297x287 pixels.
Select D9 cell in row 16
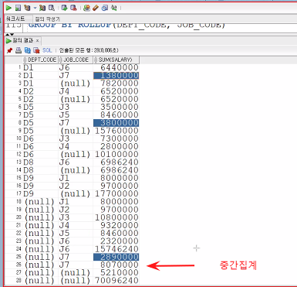(40, 186)
